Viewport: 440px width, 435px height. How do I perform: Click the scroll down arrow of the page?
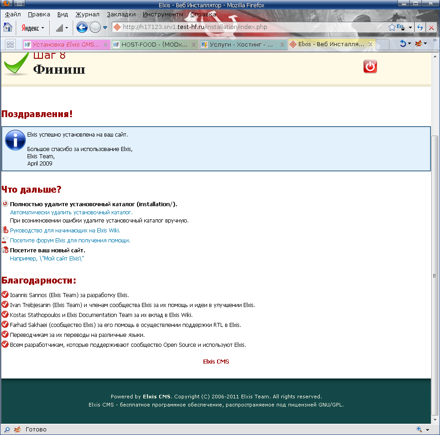click(435, 420)
